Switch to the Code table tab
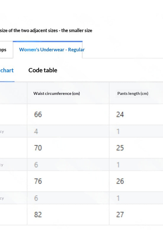 43,70
